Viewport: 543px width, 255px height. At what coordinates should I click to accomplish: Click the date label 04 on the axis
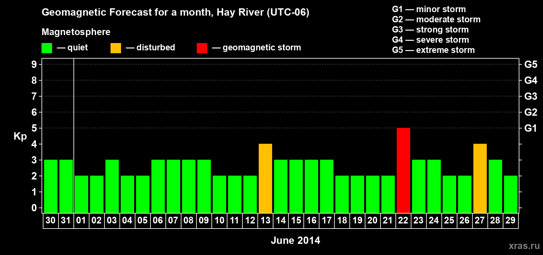click(x=127, y=220)
